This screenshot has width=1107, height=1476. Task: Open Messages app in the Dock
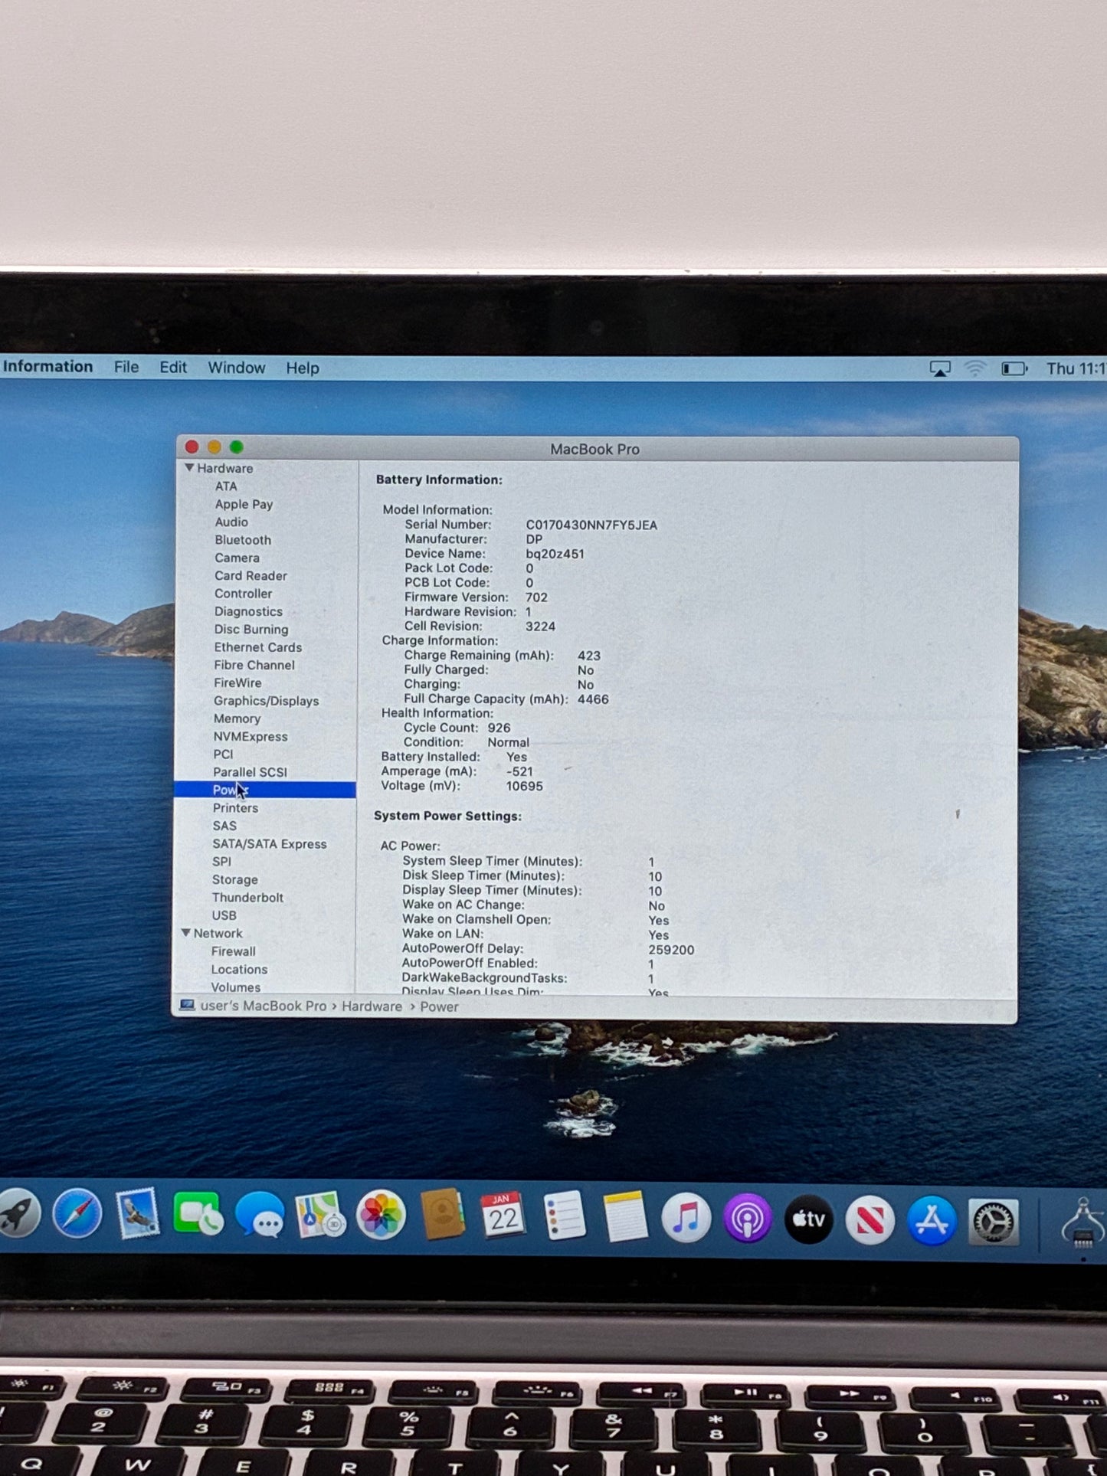pos(260,1216)
